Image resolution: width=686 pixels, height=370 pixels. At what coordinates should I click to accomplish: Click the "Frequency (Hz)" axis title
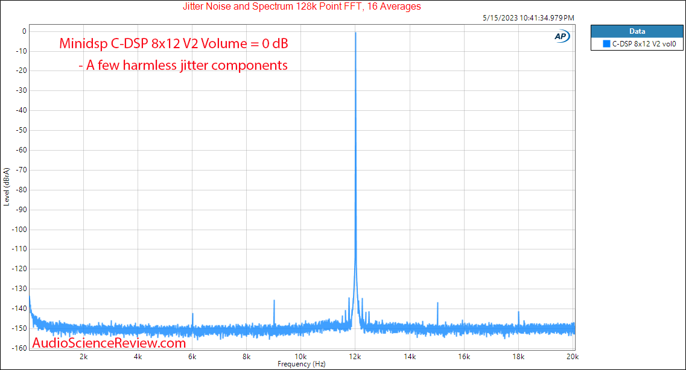pos(302,364)
